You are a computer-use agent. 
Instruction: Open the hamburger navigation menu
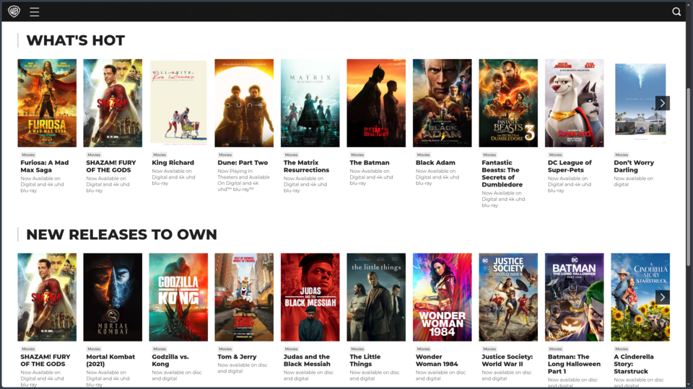pyautogui.click(x=35, y=12)
